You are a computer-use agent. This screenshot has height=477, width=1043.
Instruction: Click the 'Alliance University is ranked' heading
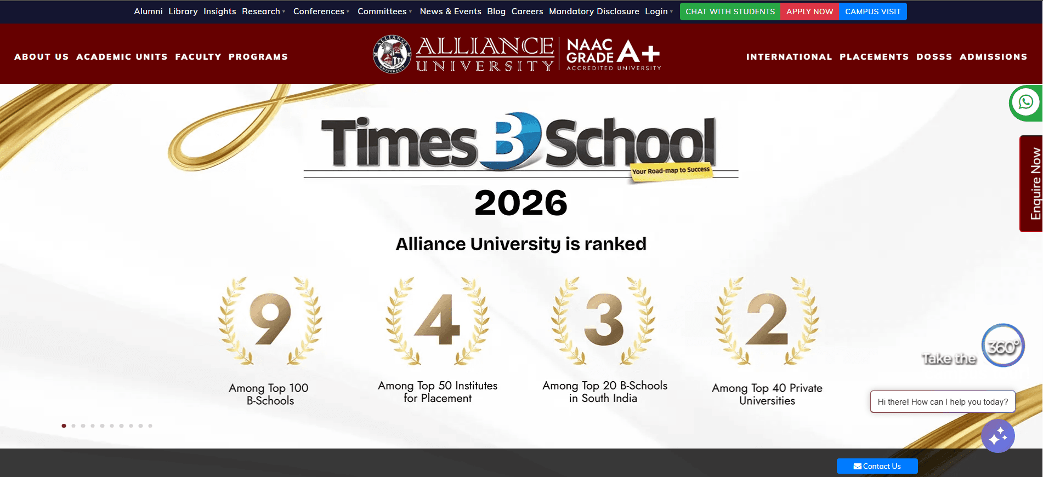tap(521, 244)
